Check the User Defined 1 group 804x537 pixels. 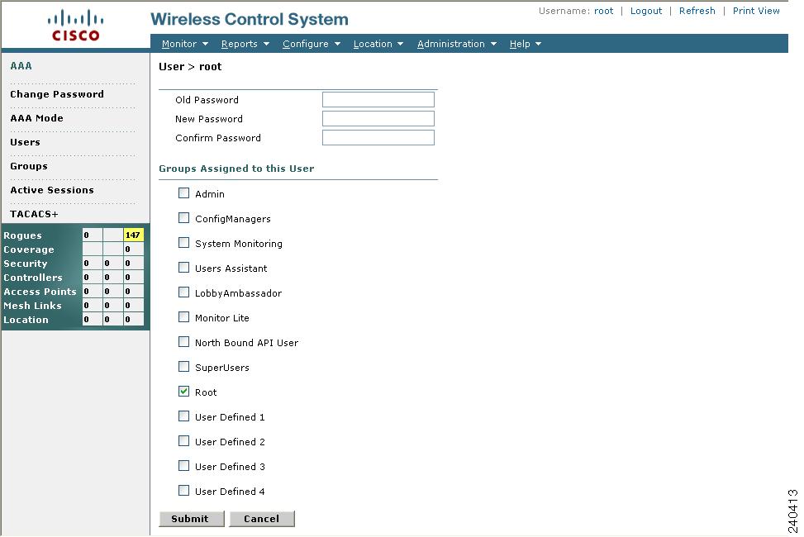(x=183, y=416)
